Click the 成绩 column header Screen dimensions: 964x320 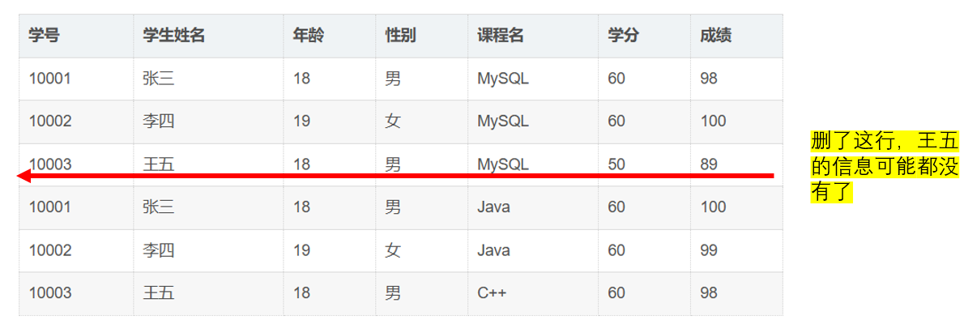pos(715,36)
